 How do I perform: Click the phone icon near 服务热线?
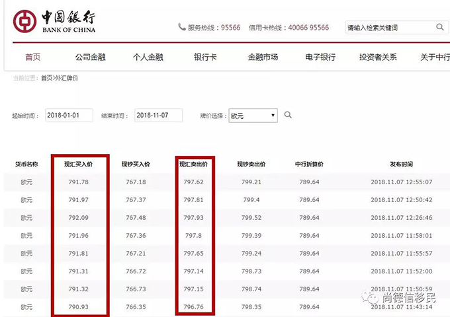tap(182, 27)
